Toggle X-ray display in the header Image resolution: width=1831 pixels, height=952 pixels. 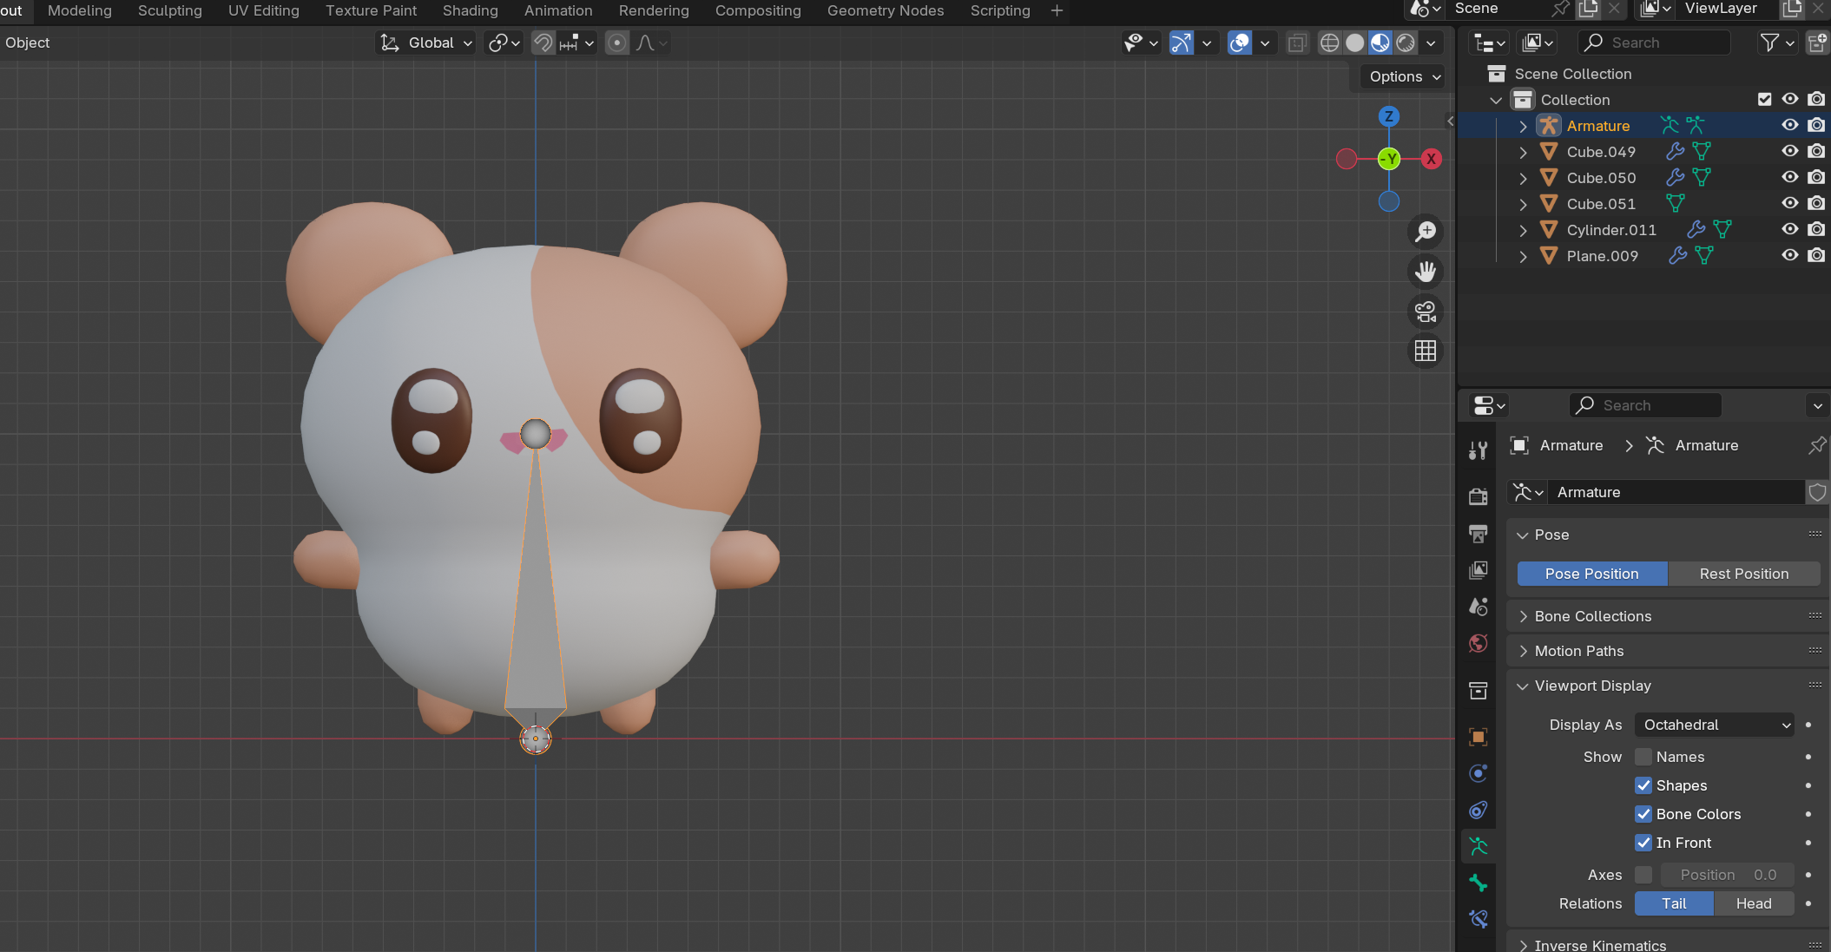click(1297, 43)
